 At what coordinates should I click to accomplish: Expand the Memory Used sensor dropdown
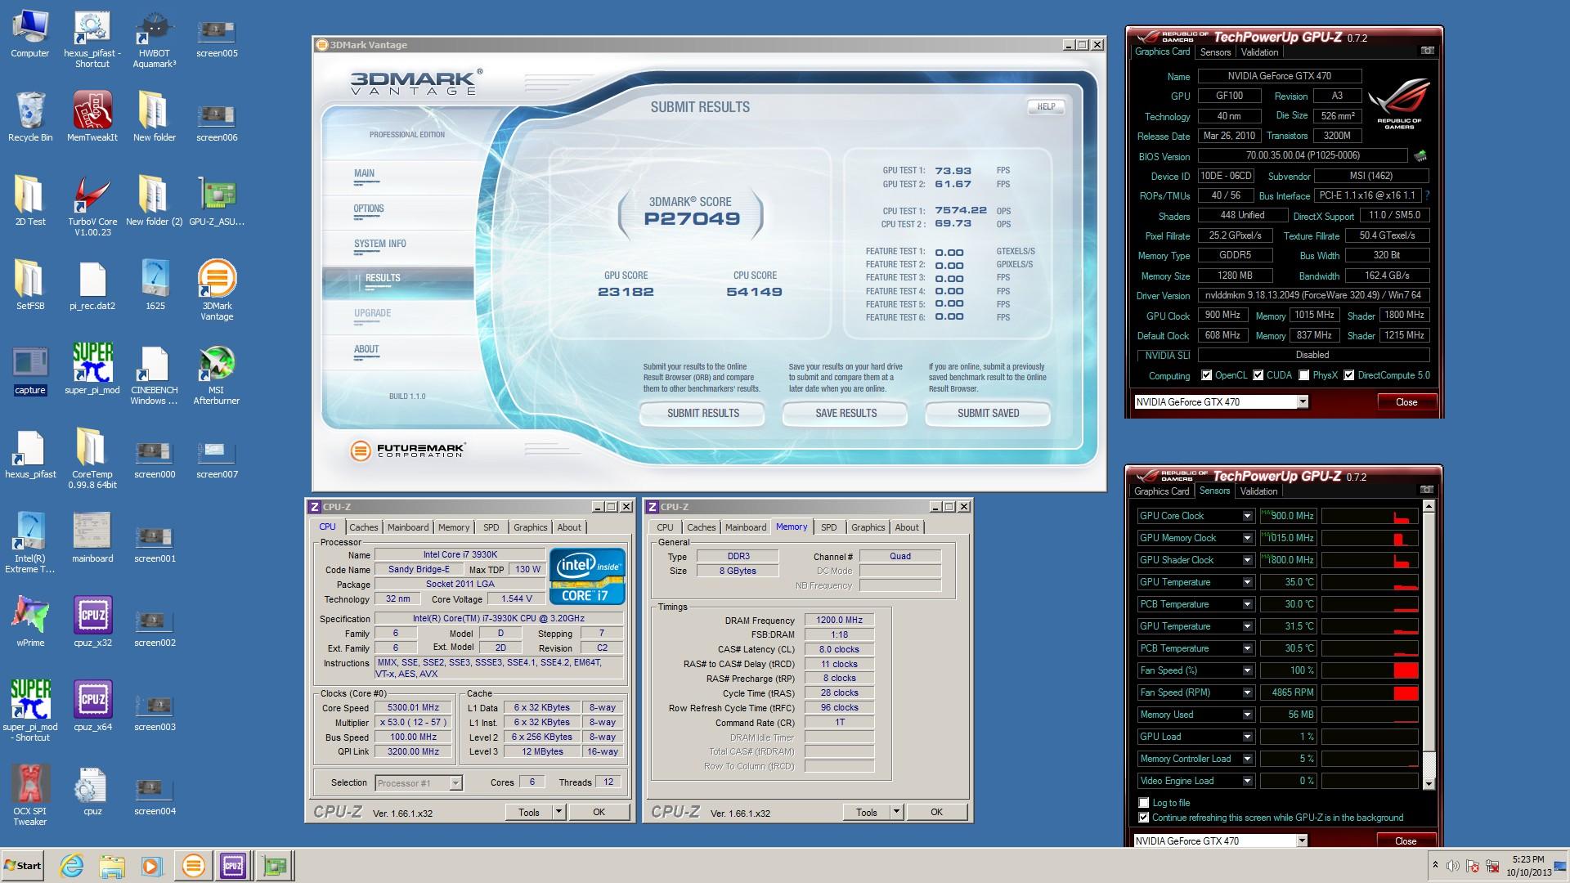[x=1247, y=715]
